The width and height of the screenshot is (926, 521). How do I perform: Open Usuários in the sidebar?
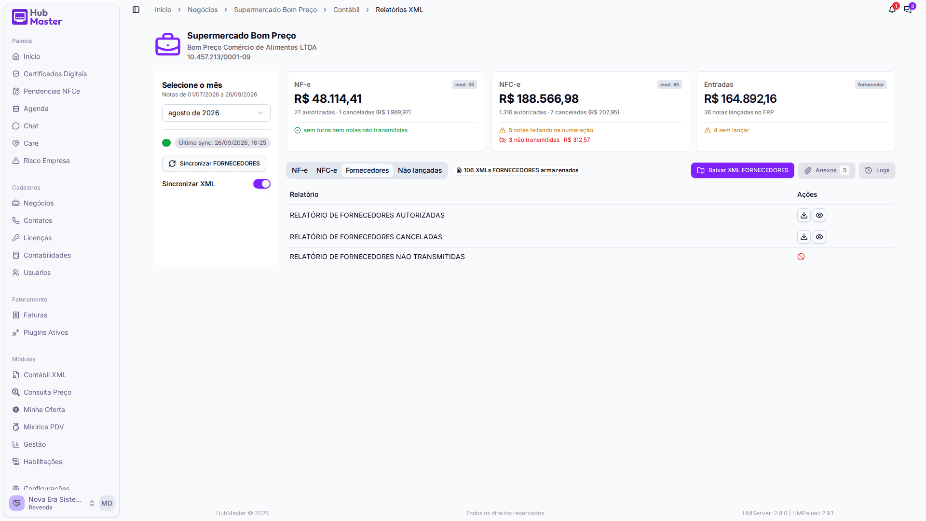(62, 273)
